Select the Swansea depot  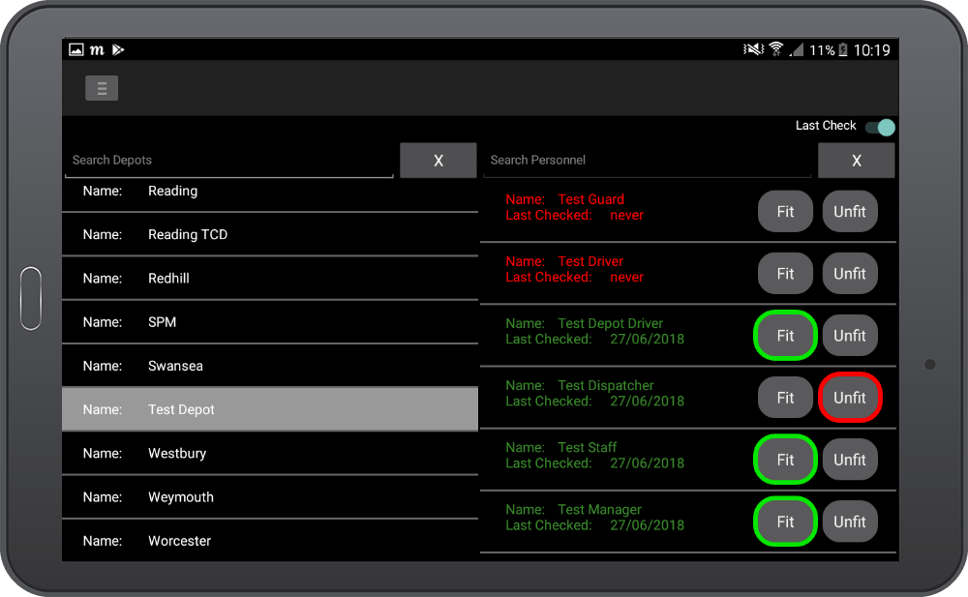pos(269,367)
